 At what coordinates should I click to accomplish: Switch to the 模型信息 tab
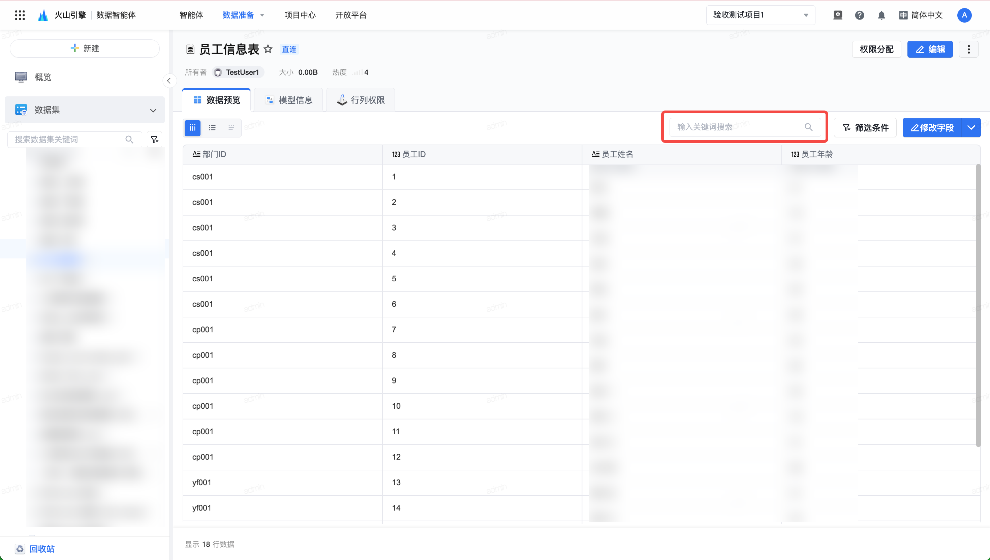coord(289,100)
